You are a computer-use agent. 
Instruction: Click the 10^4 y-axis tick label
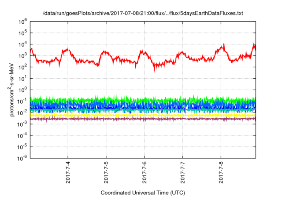click(23, 44)
